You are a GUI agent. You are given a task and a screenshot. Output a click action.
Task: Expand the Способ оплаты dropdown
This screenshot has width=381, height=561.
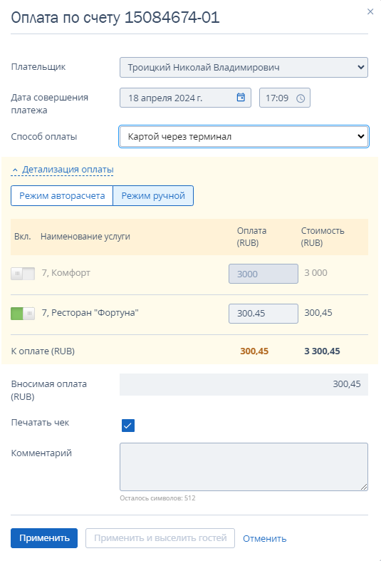click(x=244, y=136)
